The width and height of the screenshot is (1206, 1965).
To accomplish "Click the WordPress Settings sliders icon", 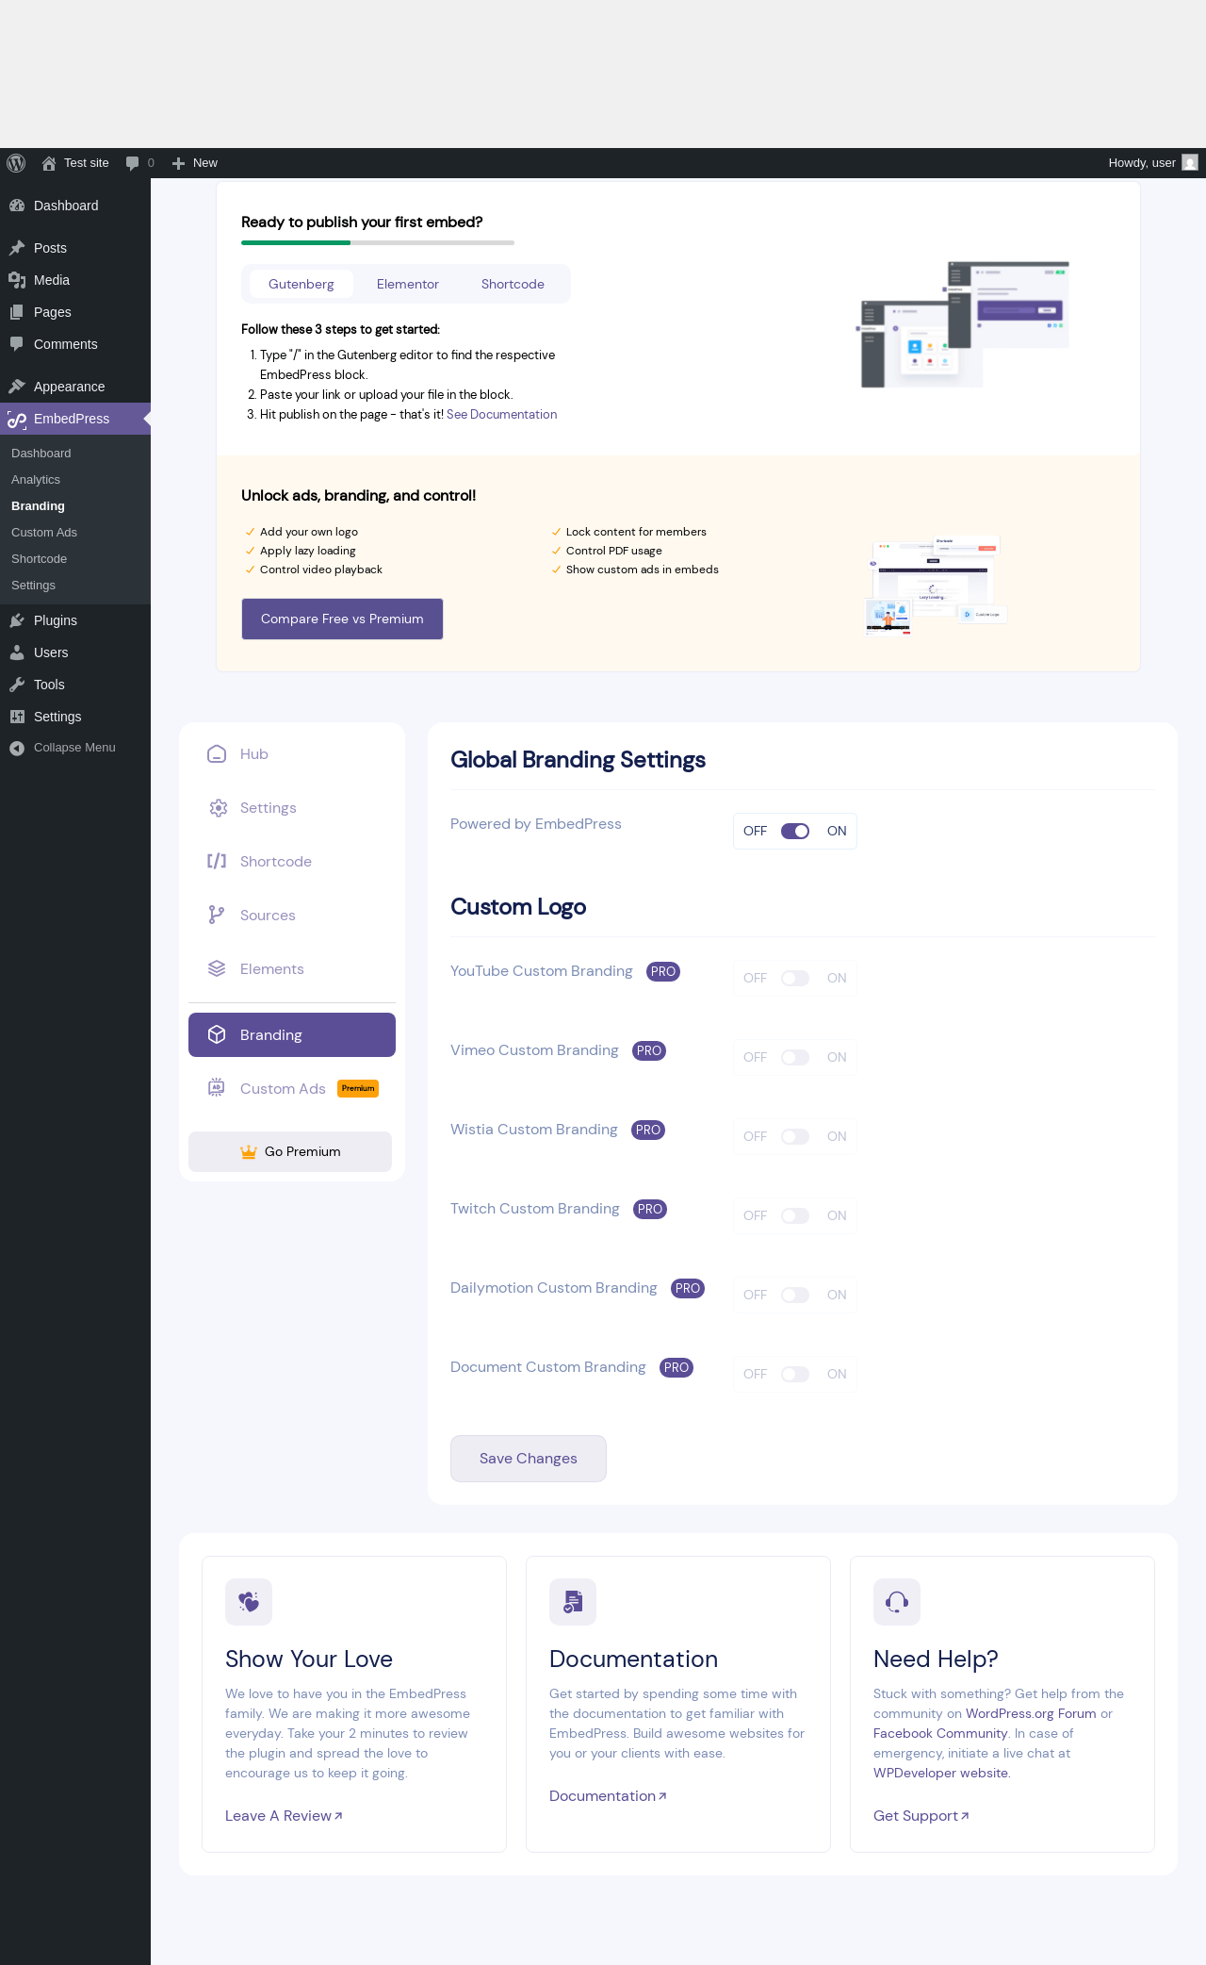I will pyautogui.click(x=17, y=717).
